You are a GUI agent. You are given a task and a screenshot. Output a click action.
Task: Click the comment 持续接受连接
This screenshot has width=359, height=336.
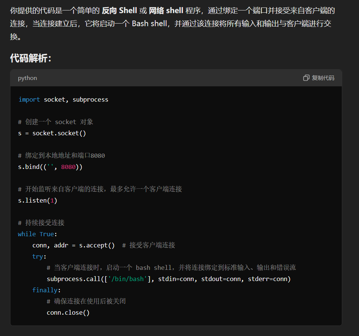[x=41, y=222]
